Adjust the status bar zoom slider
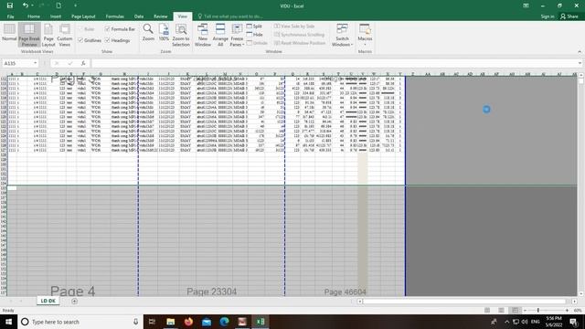This screenshot has width=585, height=329. [x=538, y=311]
